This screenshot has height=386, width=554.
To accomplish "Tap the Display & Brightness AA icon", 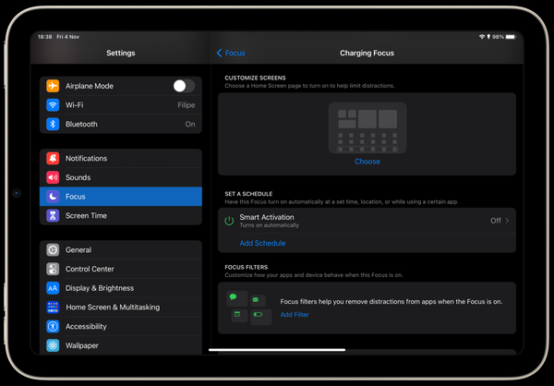I will (53, 288).
